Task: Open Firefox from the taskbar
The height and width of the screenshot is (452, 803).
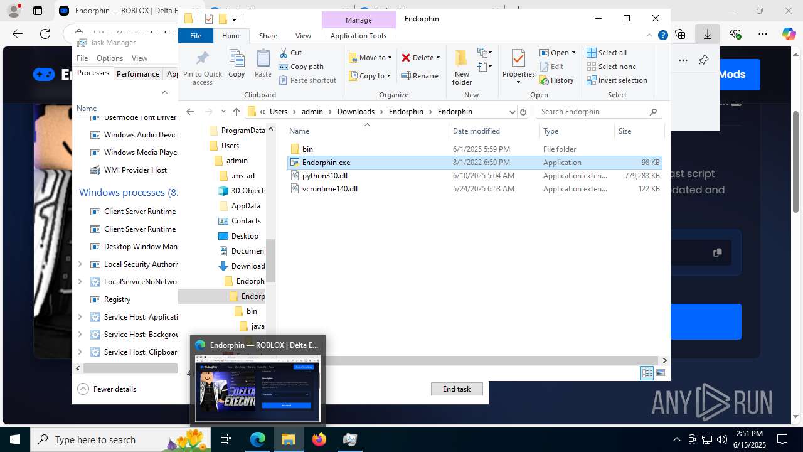Action: [x=319, y=439]
